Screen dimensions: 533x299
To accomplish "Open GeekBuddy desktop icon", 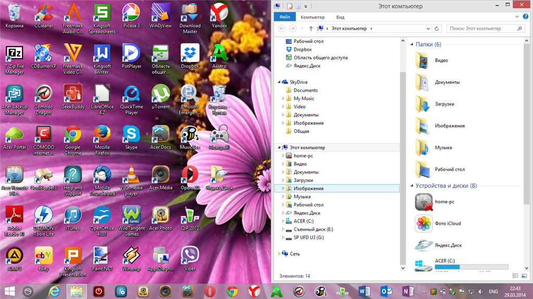I will pyautogui.click(x=73, y=97).
